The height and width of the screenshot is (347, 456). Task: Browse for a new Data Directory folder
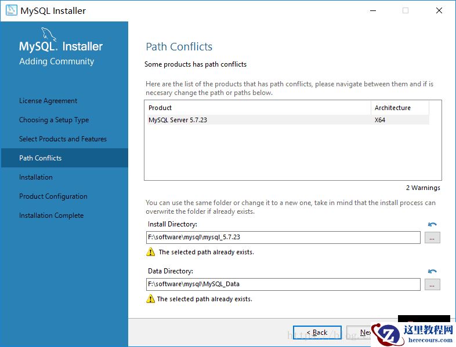[x=432, y=284]
